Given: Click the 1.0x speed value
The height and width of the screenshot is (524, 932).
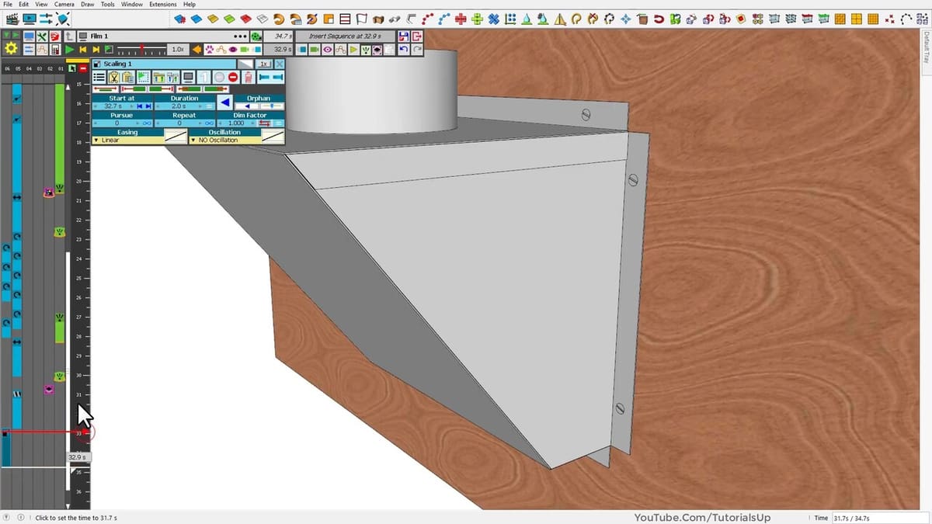Looking at the screenshot, I should (x=178, y=50).
